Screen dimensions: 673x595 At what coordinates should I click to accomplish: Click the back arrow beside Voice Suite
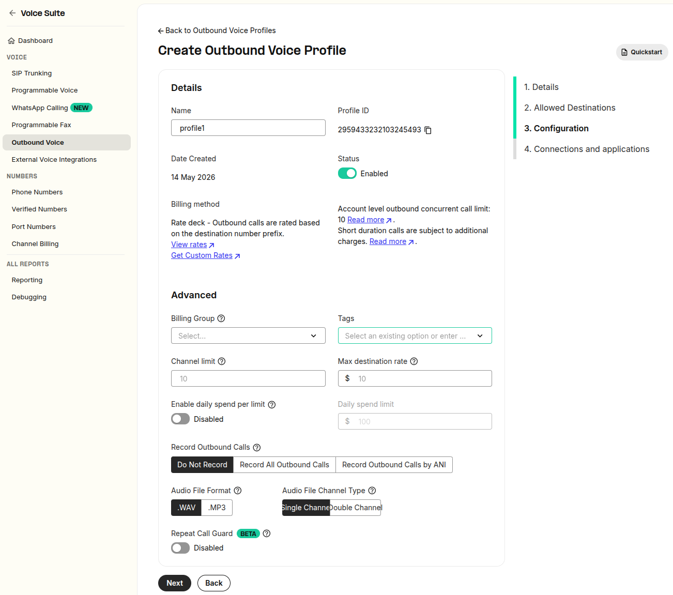pos(12,13)
